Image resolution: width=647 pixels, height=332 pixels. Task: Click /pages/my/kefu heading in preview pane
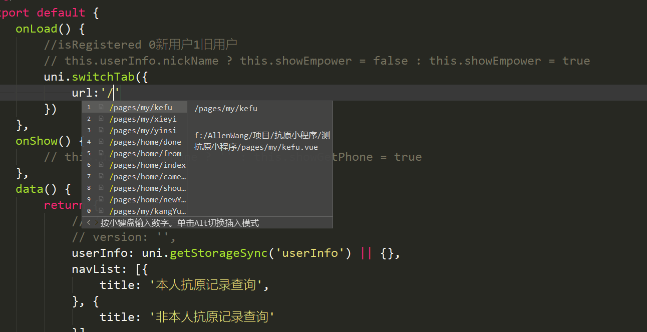pos(226,108)
